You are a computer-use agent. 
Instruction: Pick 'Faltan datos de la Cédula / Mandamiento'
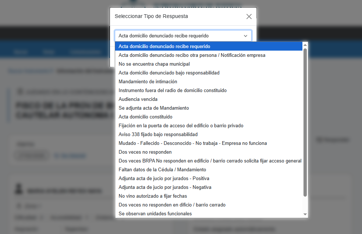click(x=162, y=170)
